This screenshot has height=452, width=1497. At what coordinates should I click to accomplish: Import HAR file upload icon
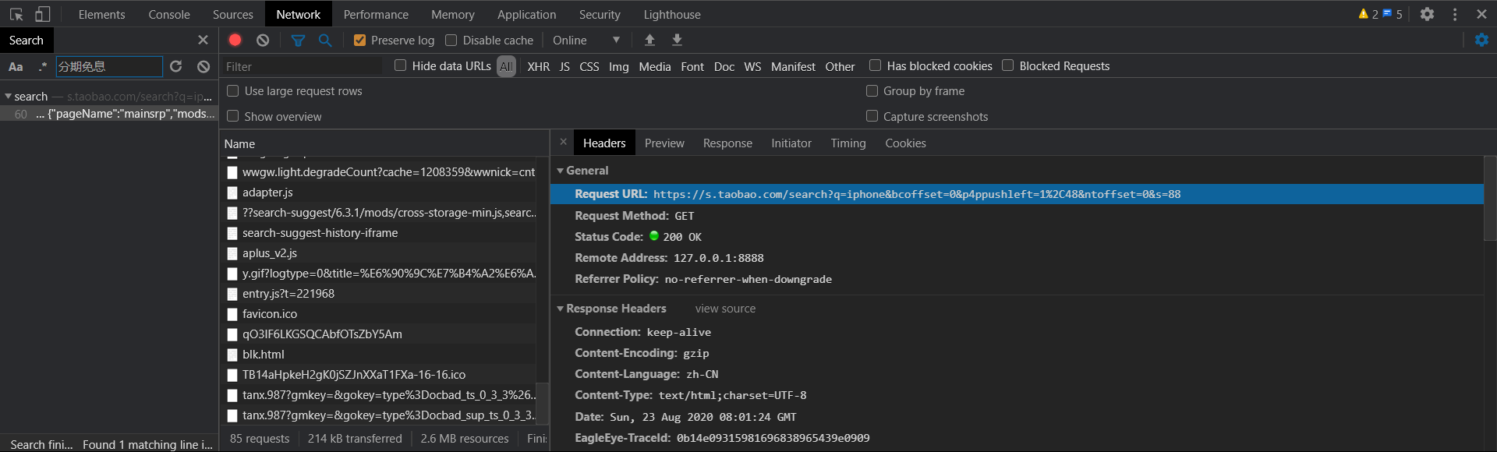[649, 40]
